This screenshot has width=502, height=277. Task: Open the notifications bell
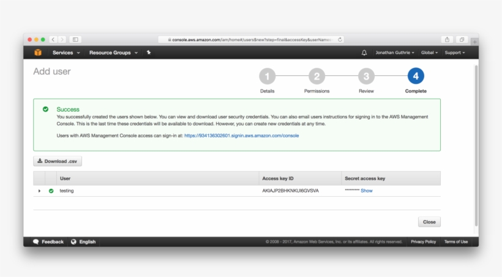(364, 53)
